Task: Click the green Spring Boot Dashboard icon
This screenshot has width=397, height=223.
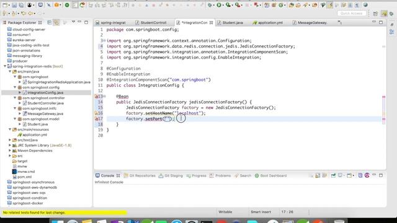Action: click(67, 5)
